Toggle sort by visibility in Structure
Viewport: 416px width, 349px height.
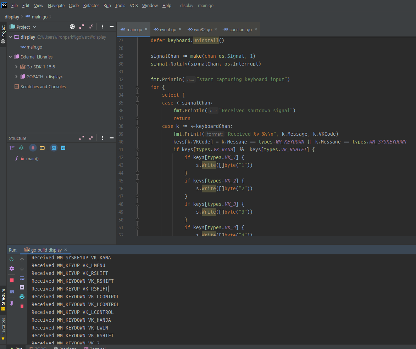click(x=12, y=148)
